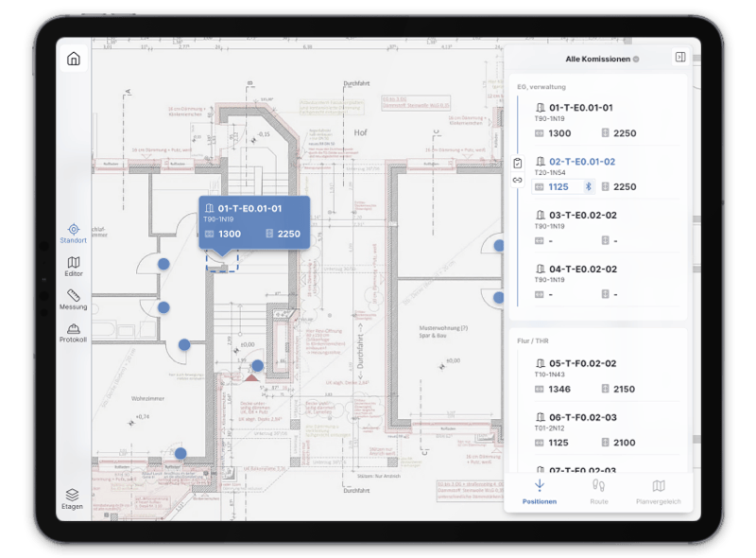Image resolution: width=756 pixels, height=558 pixels.
Task: Click the blue door marker next to the red triangle
Action: (257, 365)
